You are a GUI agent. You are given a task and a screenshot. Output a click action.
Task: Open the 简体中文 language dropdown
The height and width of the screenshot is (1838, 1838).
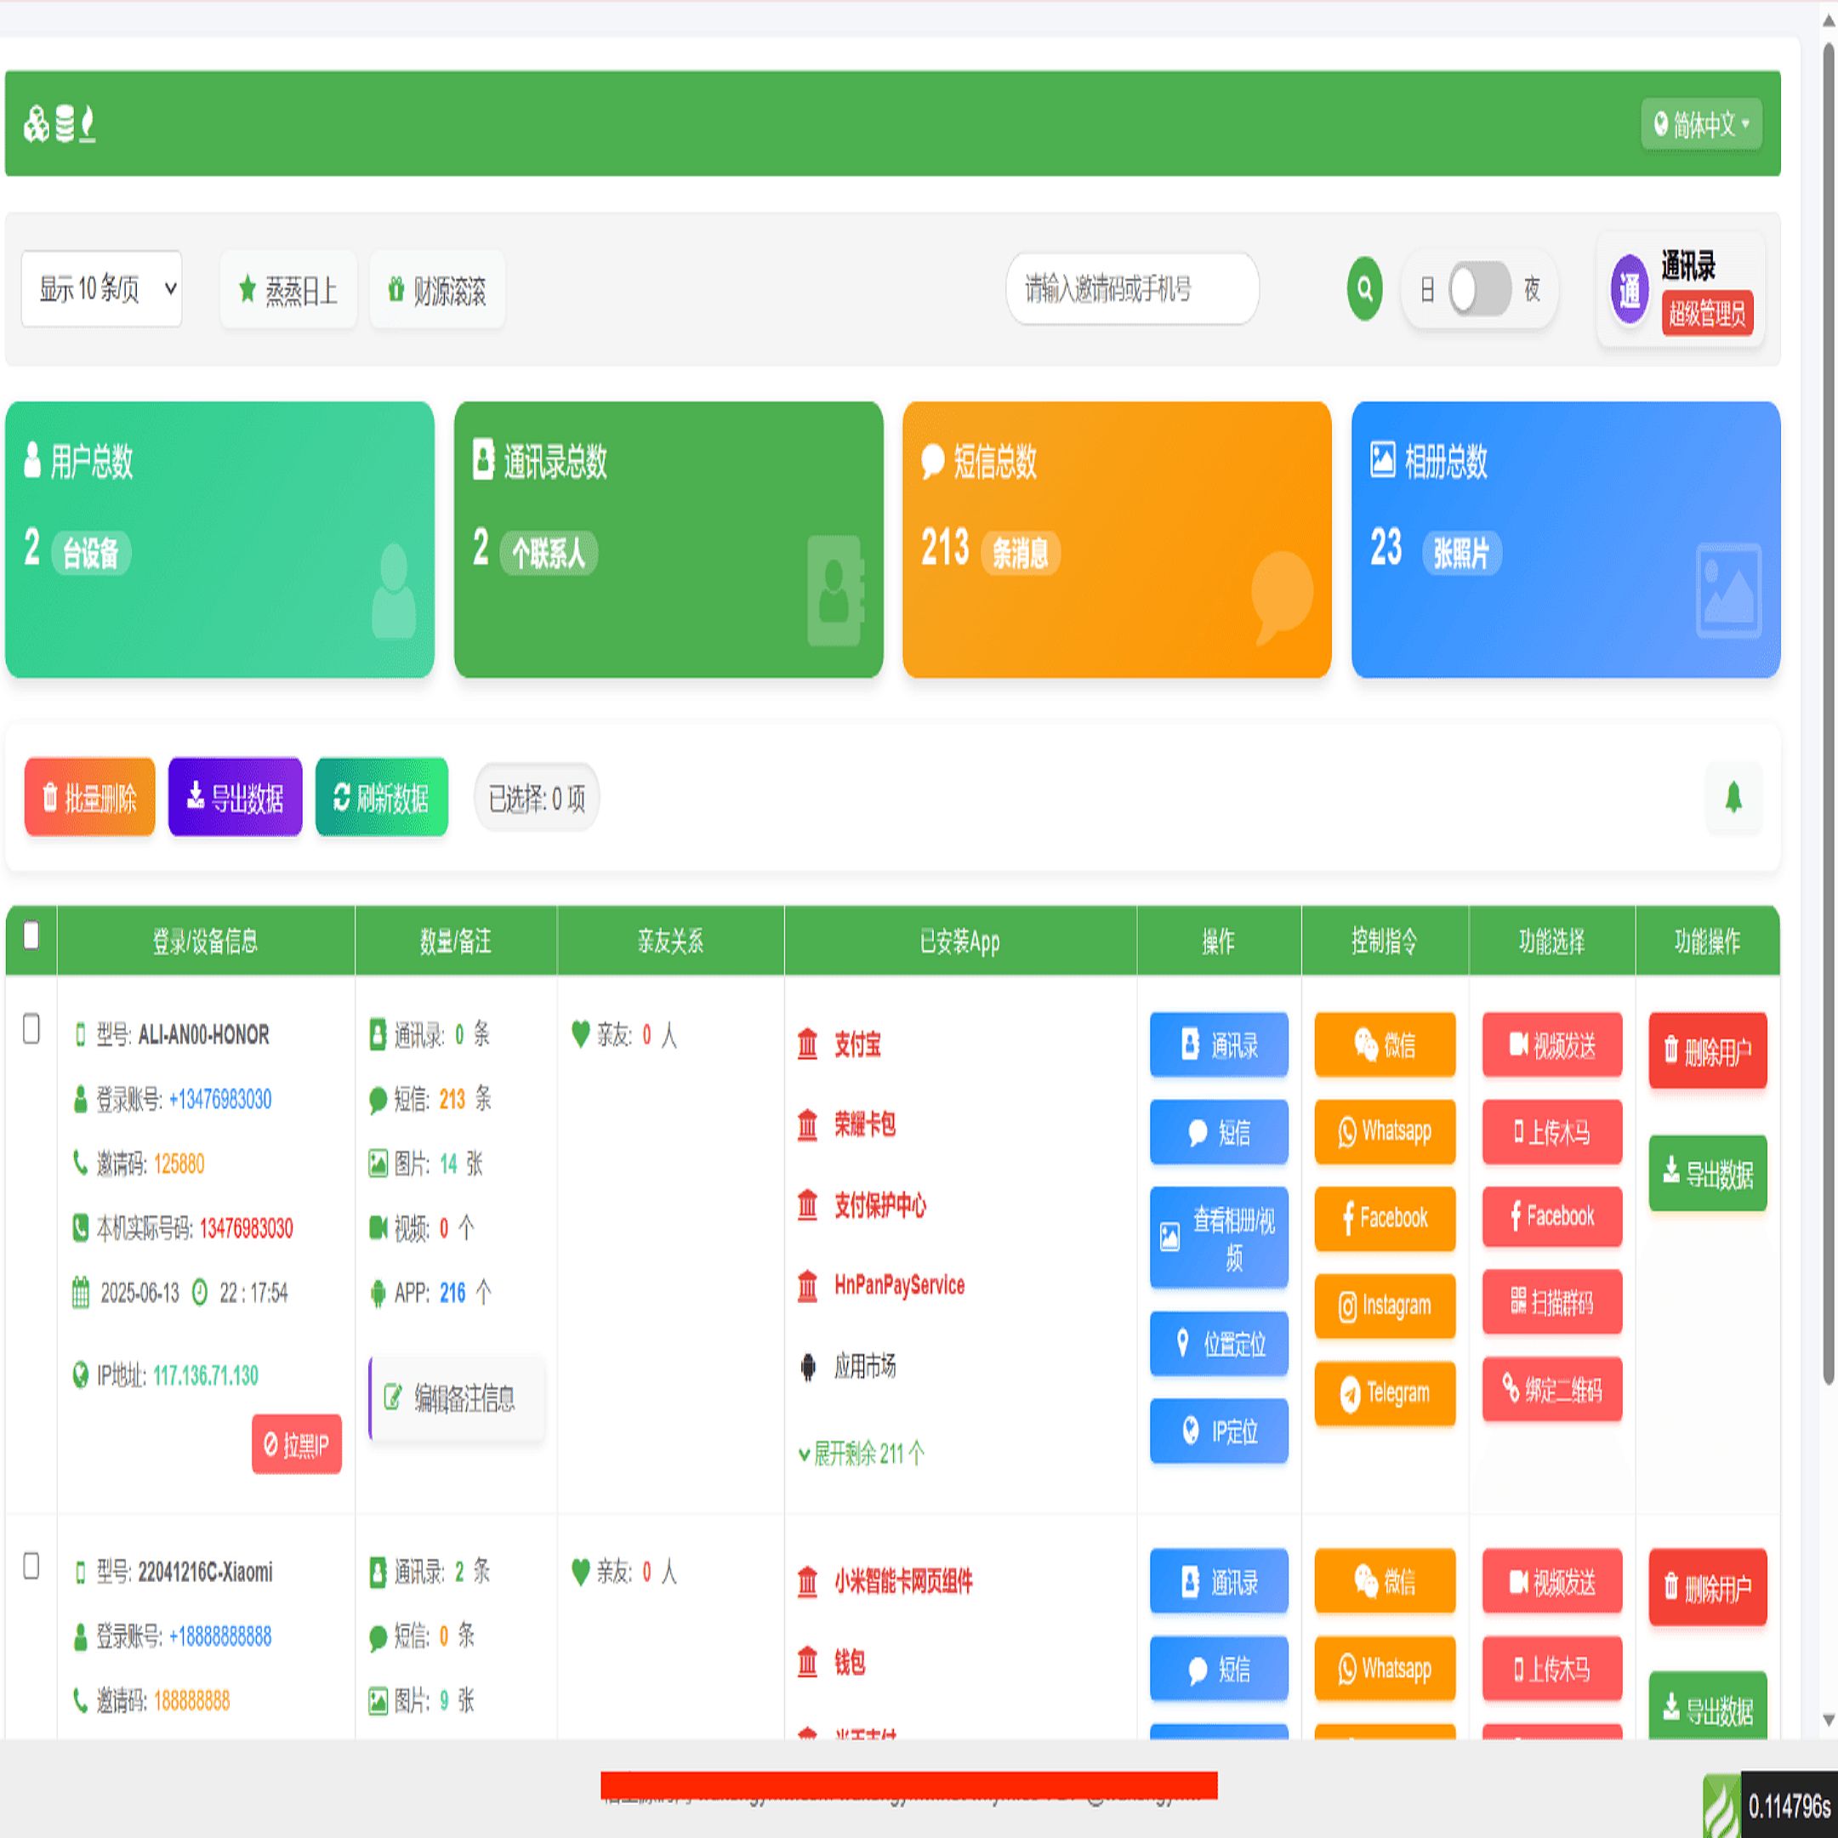coord(1702,122)
